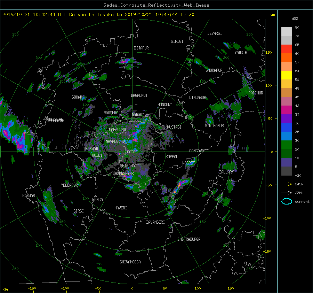The image size is (313, 293).
Task: Click the LINGASUR city label
Action: pyautogui.click(x=198, y=98)
